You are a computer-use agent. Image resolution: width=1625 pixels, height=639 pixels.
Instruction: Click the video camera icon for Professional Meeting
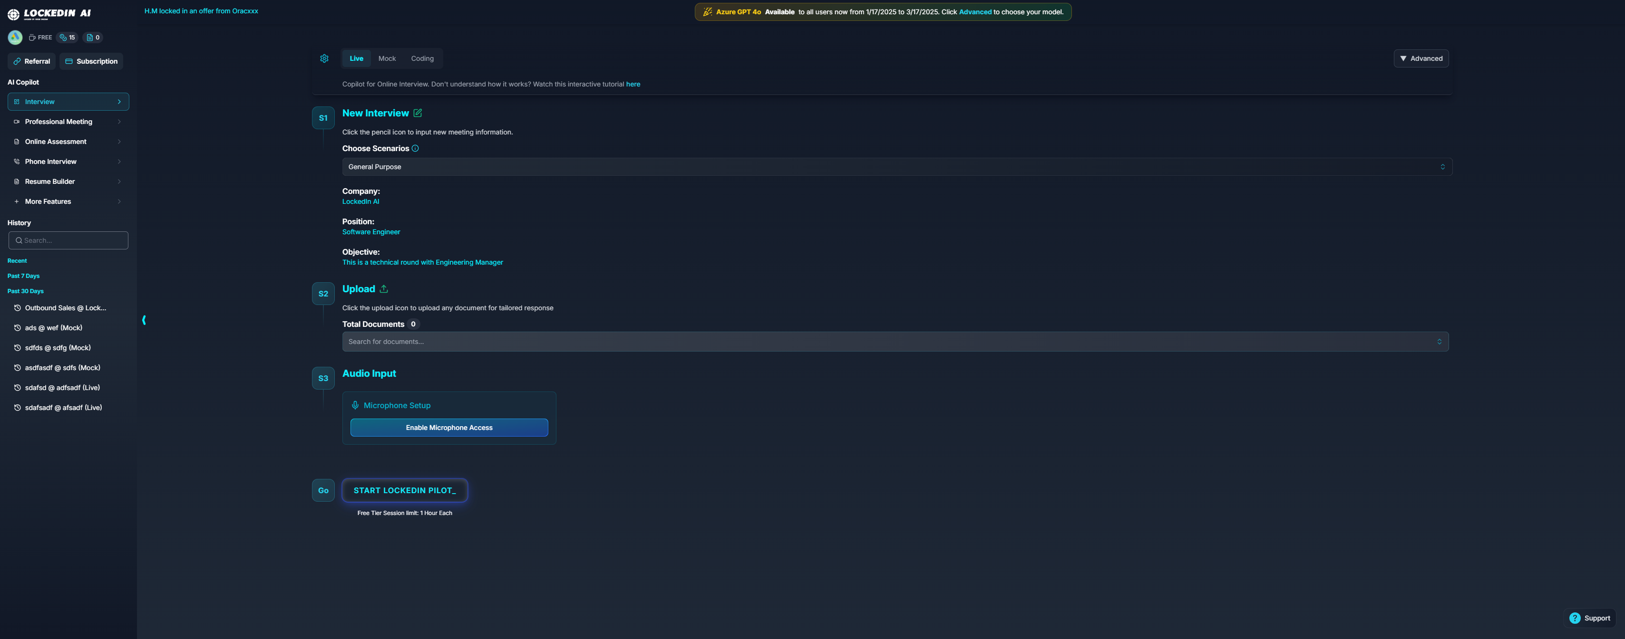16,122
